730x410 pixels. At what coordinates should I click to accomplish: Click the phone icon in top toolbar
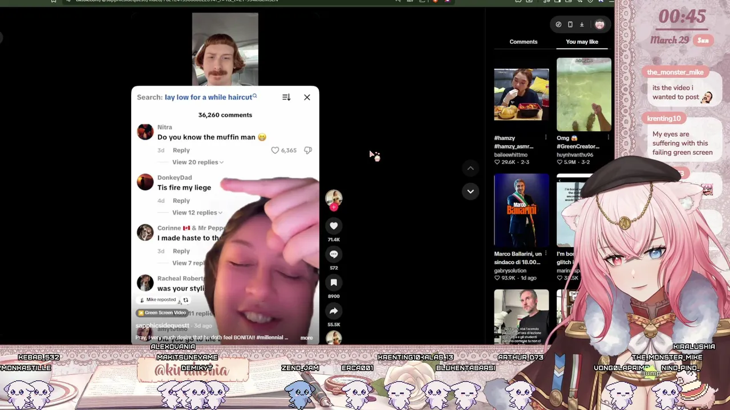570,24
